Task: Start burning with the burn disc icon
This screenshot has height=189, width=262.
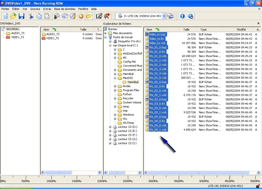Action: 57,16
